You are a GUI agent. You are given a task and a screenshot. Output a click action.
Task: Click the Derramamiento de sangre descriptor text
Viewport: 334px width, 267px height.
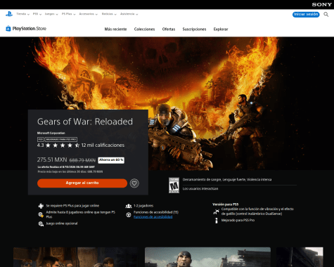click(x=227, y=180)
